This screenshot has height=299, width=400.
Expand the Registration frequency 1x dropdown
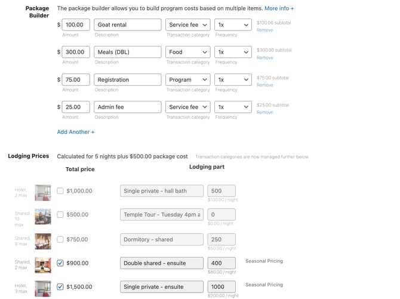click(x=233, y=79)
